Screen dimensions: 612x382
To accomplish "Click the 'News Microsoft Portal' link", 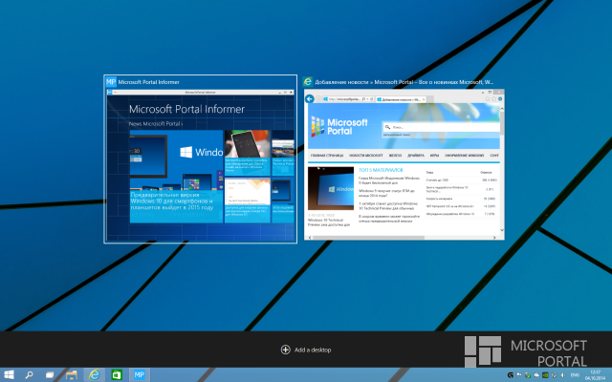I will point(156,123).
